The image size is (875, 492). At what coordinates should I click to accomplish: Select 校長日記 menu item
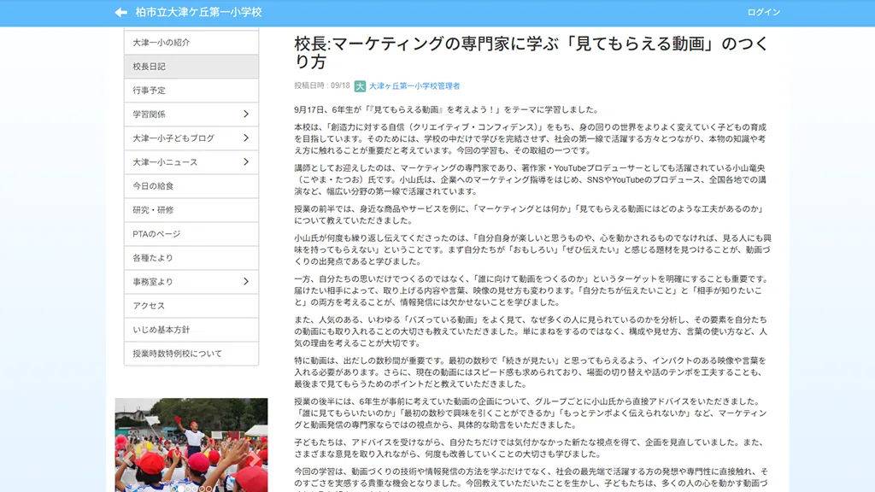(191, 67)
